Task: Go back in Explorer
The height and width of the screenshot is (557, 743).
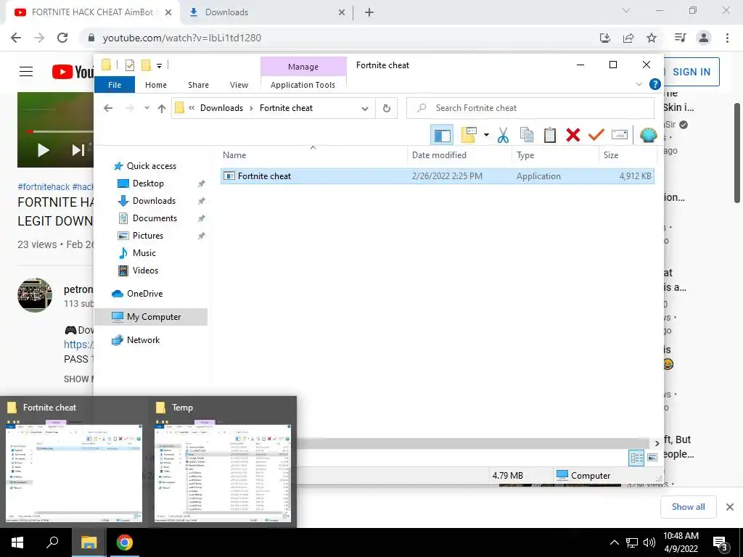Action: (108, 109)
